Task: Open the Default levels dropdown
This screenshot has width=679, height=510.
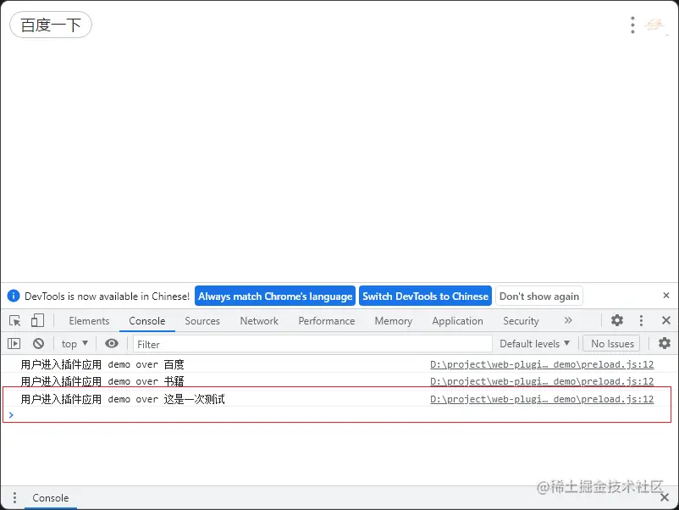Action: click(x=534, y=344)
